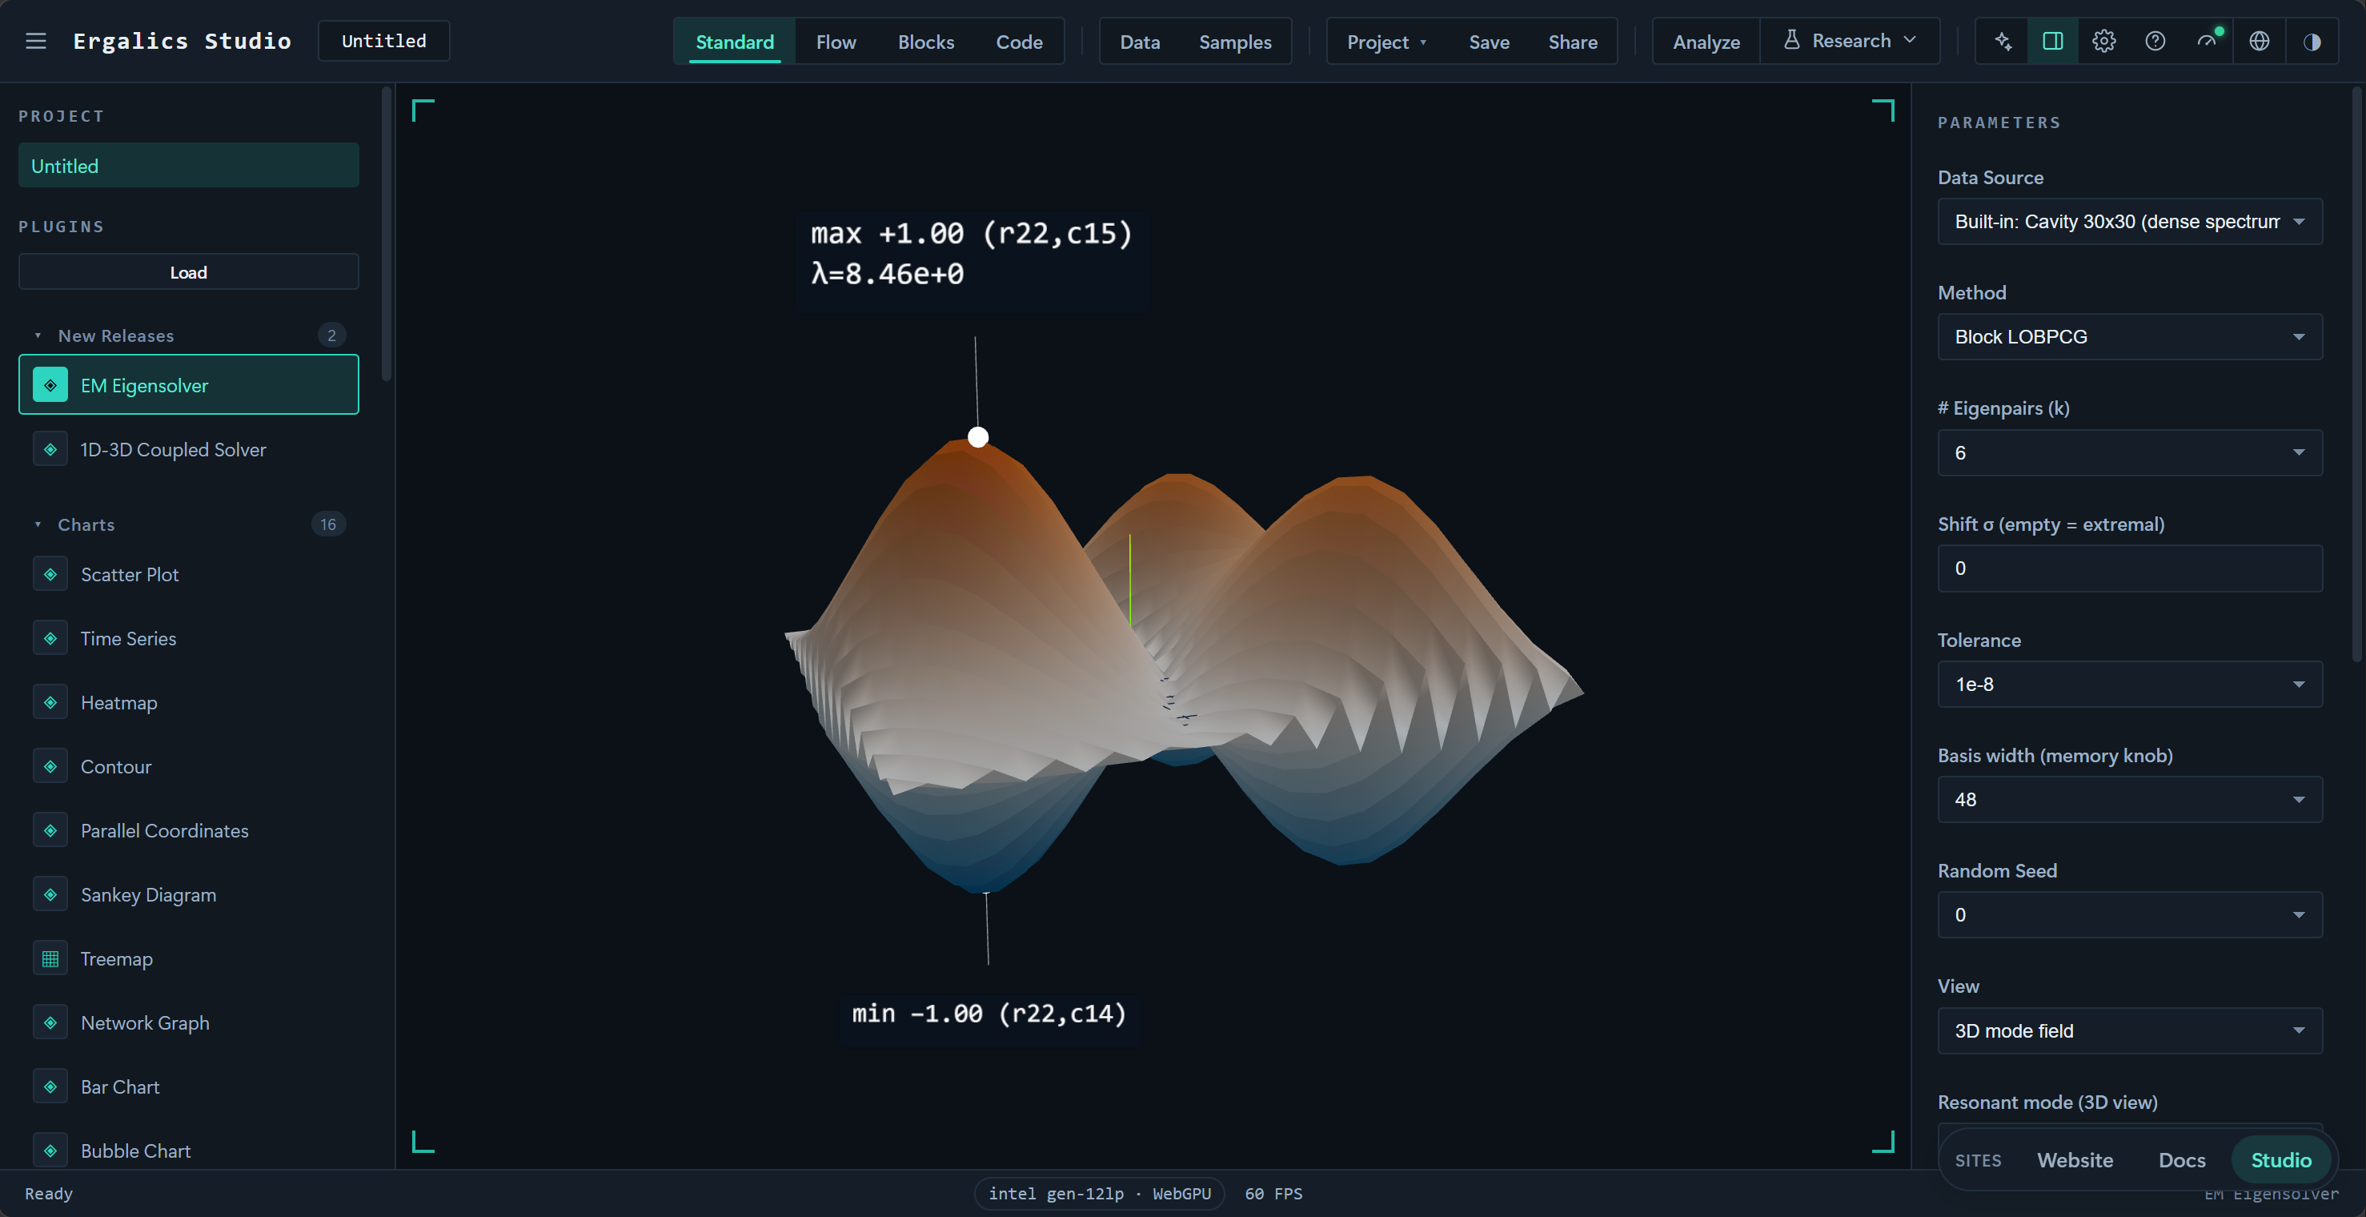Image resolution: width=2366 pixels, height=1217 pixels.
Task: Click the Share button
Action: [1573, 42]
